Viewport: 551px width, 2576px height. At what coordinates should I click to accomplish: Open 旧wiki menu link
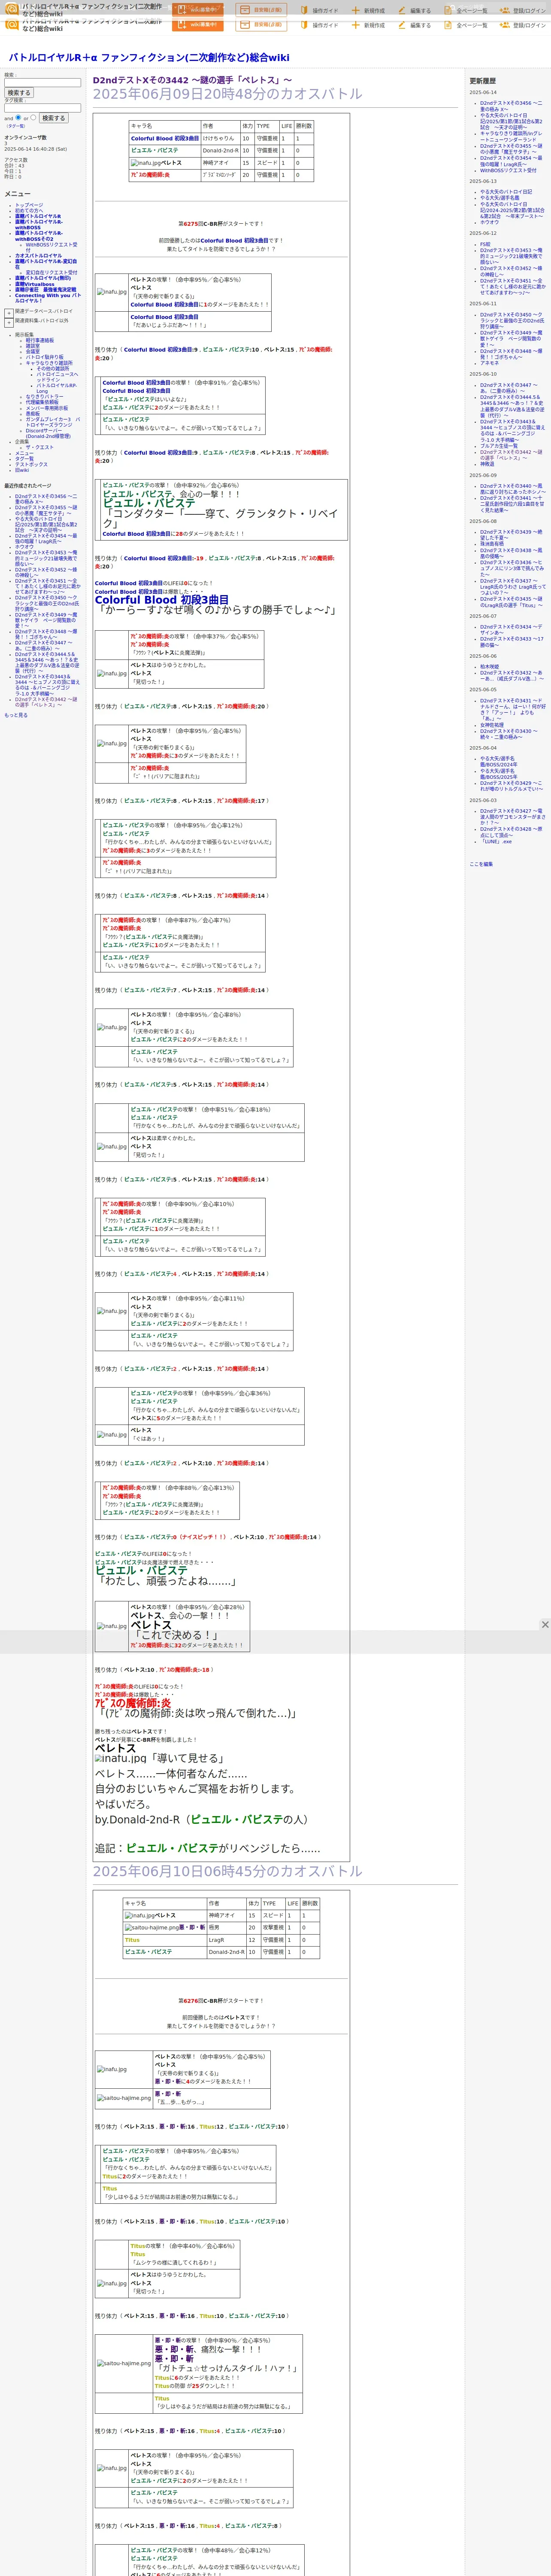point(22,470)
